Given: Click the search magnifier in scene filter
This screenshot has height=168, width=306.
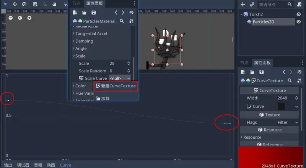Looking at the screenshot, I should [290, 4].
